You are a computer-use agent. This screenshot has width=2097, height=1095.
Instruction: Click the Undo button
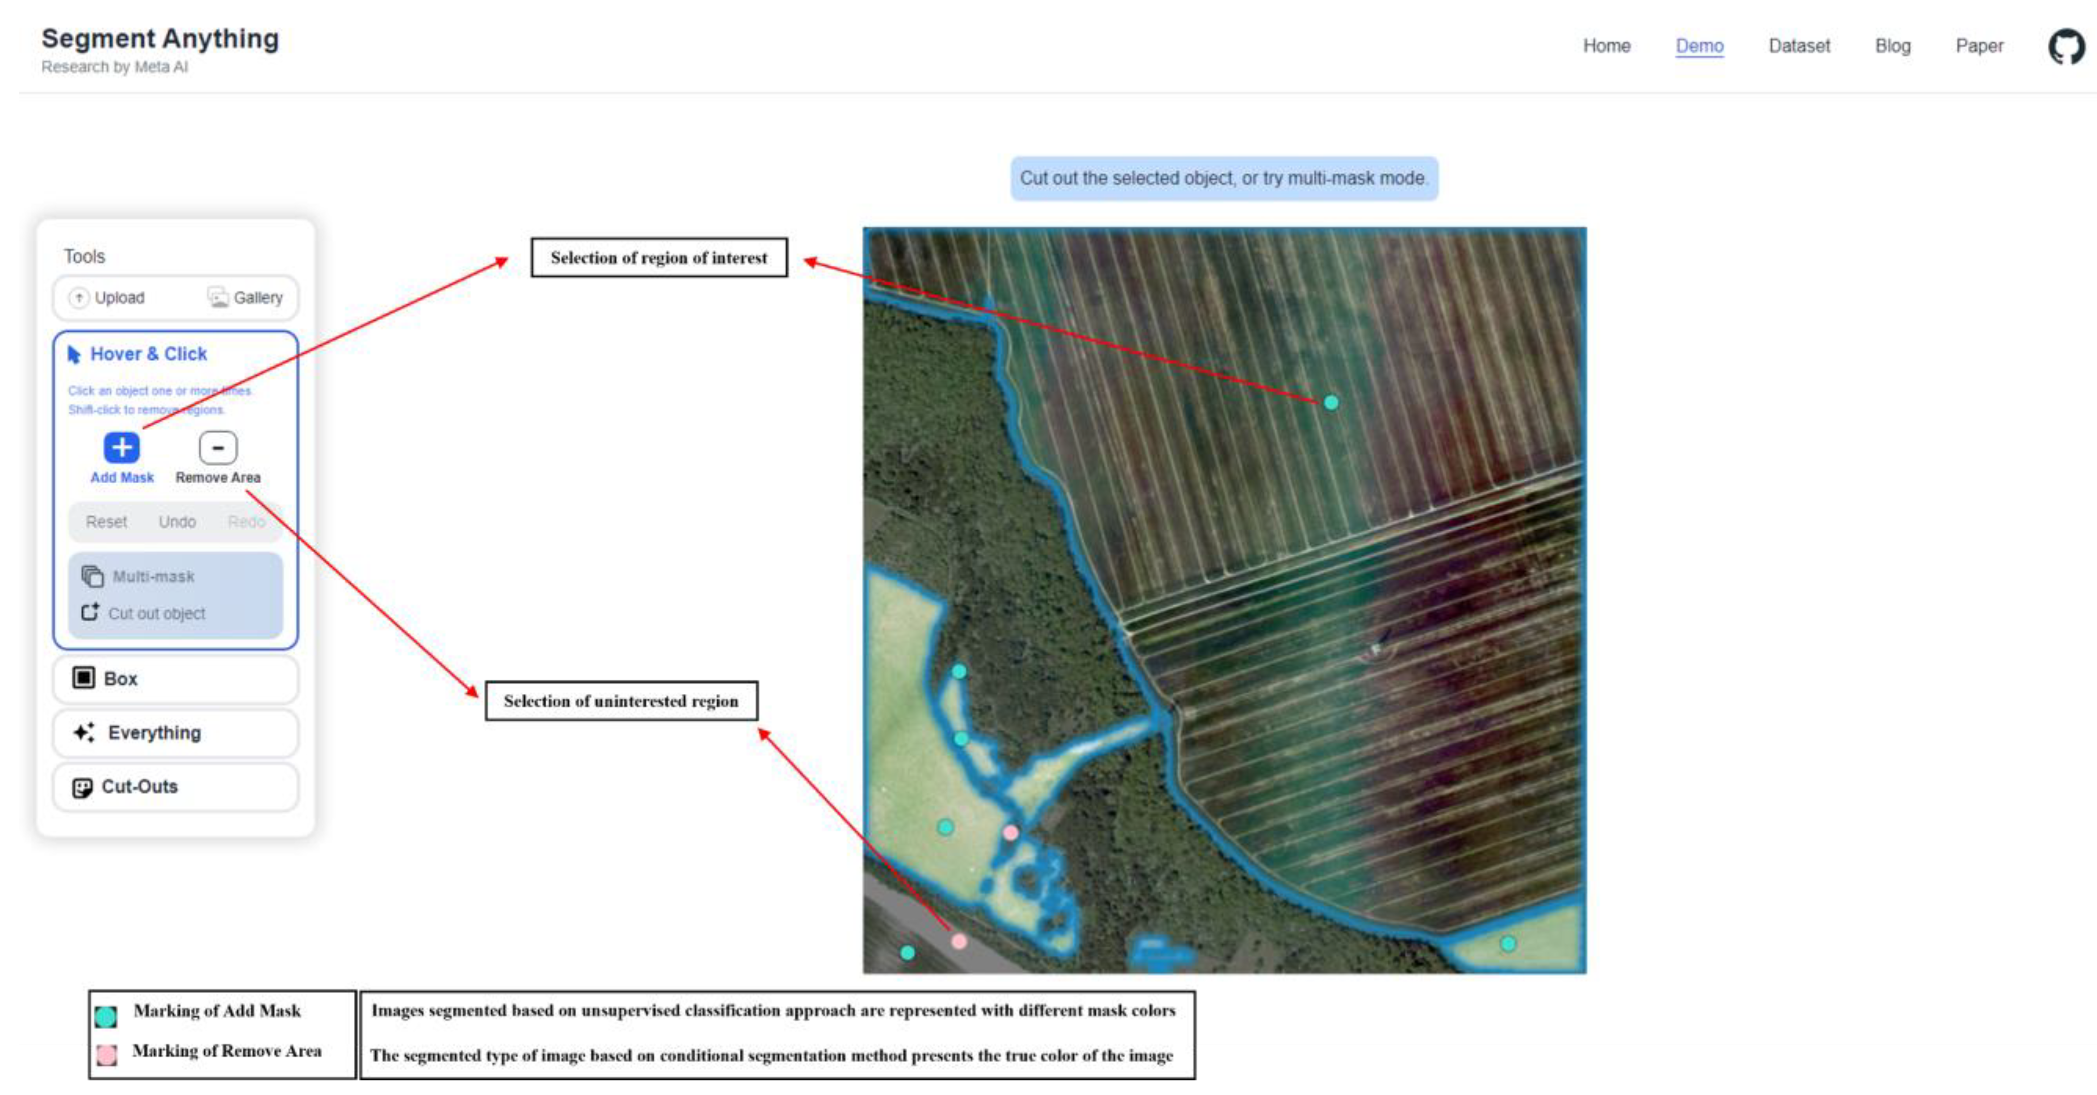[x=178, y=521]
